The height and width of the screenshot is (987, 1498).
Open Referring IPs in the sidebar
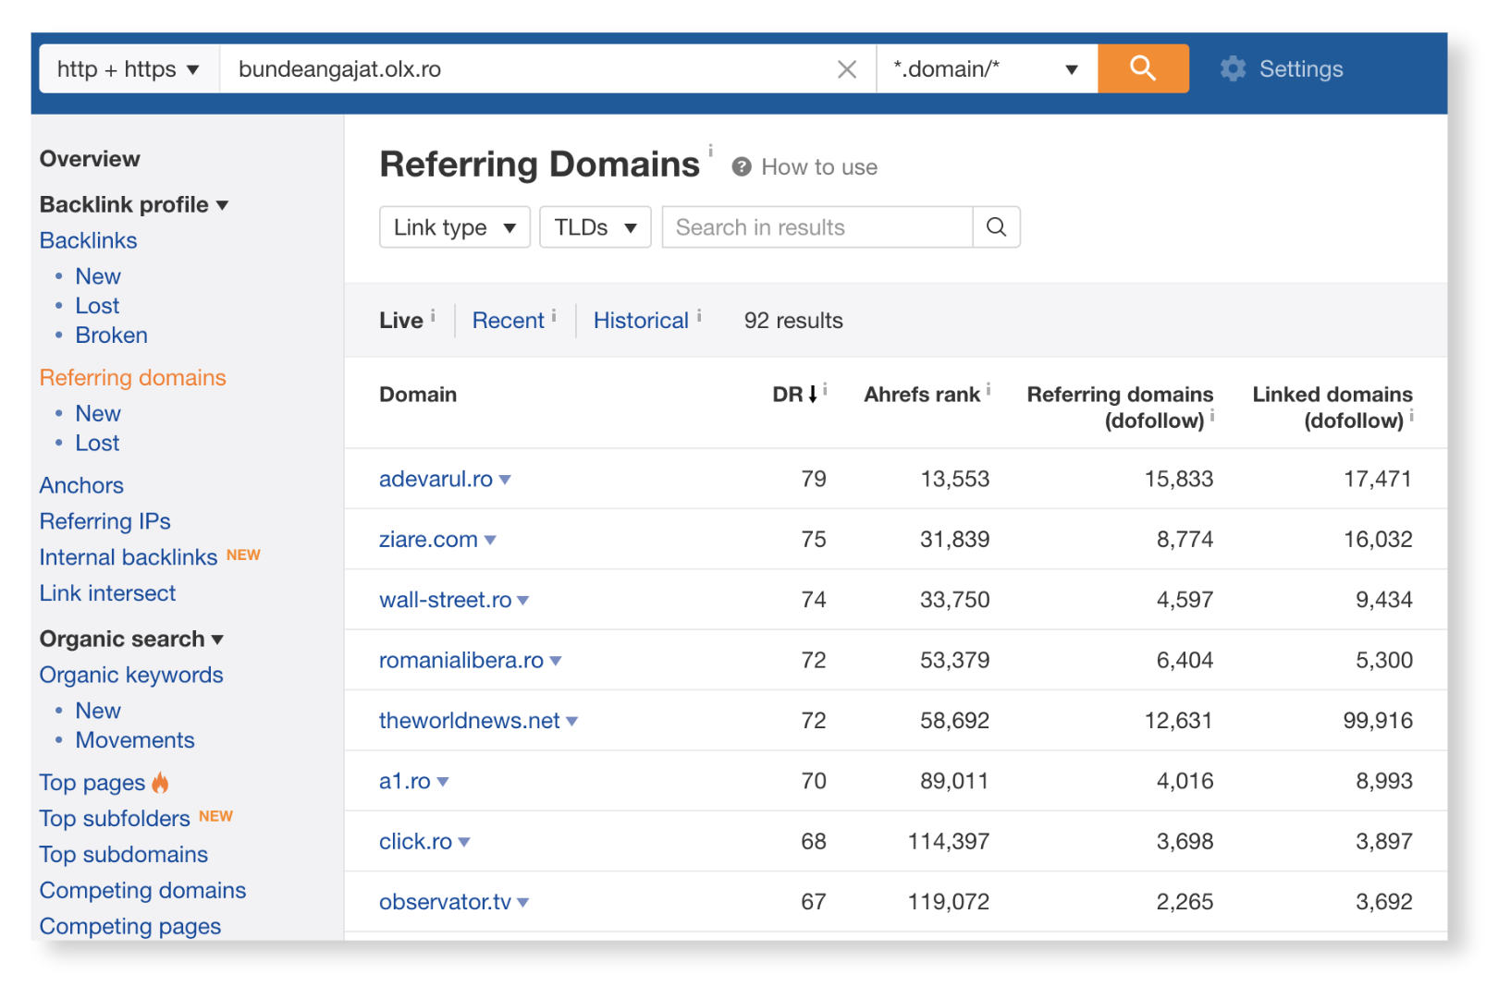coord(104,521)
